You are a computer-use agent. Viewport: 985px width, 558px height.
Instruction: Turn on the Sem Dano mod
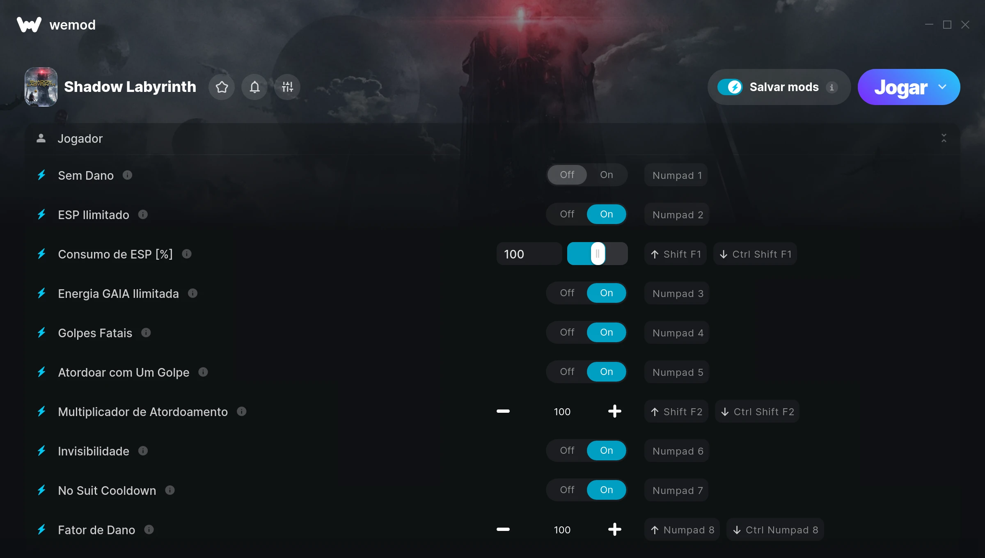606,175
